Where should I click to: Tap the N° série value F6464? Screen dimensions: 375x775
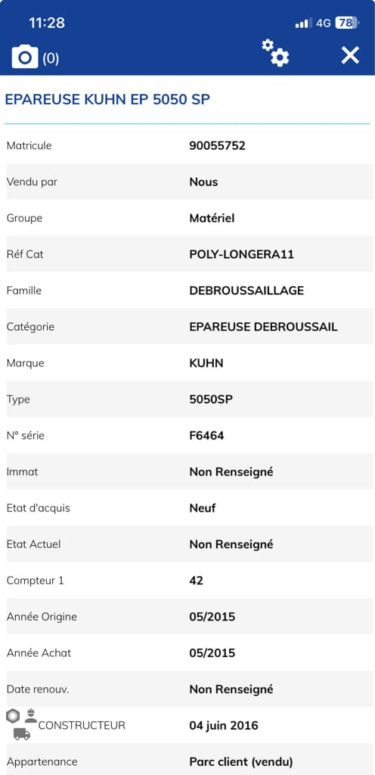pos(206,435)
